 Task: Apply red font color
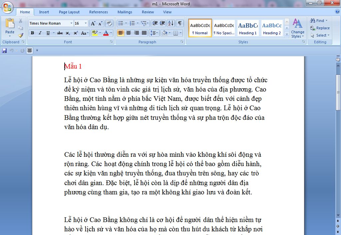click(106, 33)
